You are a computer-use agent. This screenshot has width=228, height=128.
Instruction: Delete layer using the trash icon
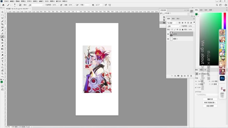click(191, 76)
